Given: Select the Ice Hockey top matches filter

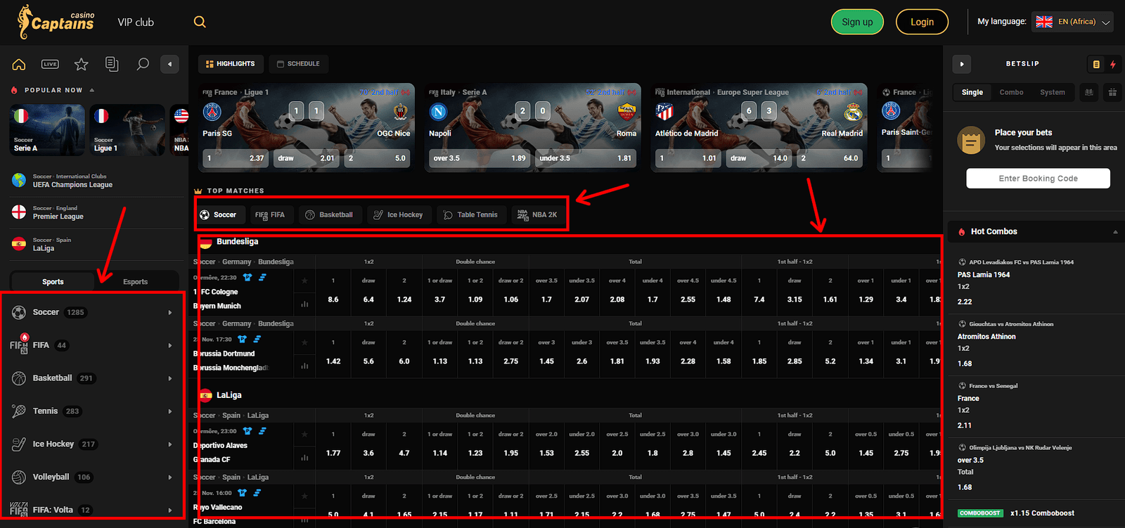Looking at the screenshot, I should [x=398, y=214].
